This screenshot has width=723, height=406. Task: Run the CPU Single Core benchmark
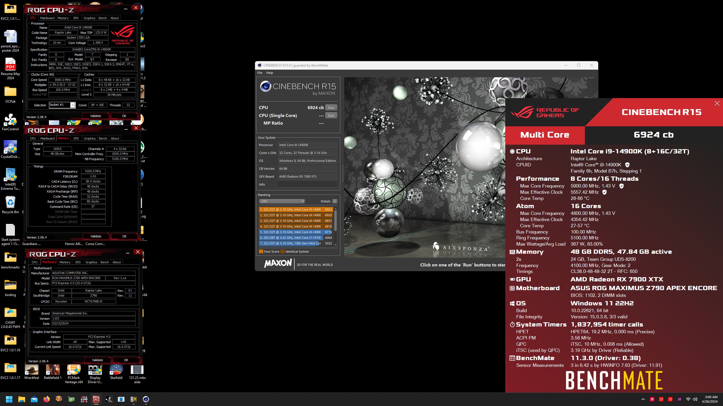click(x=331, y=116)
